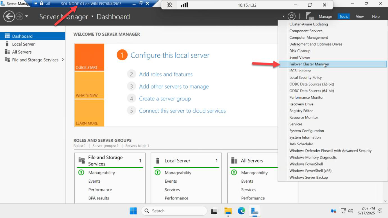The height and width of the screenshot is (218, 388).
Task: Open the Help menu
Action: point(376,16)
